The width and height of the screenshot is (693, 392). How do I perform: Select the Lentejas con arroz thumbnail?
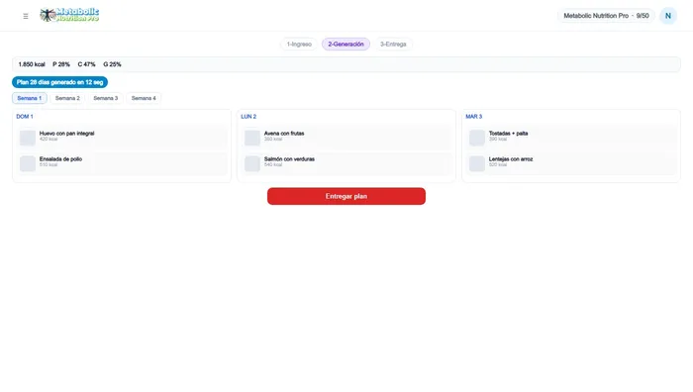477,163
